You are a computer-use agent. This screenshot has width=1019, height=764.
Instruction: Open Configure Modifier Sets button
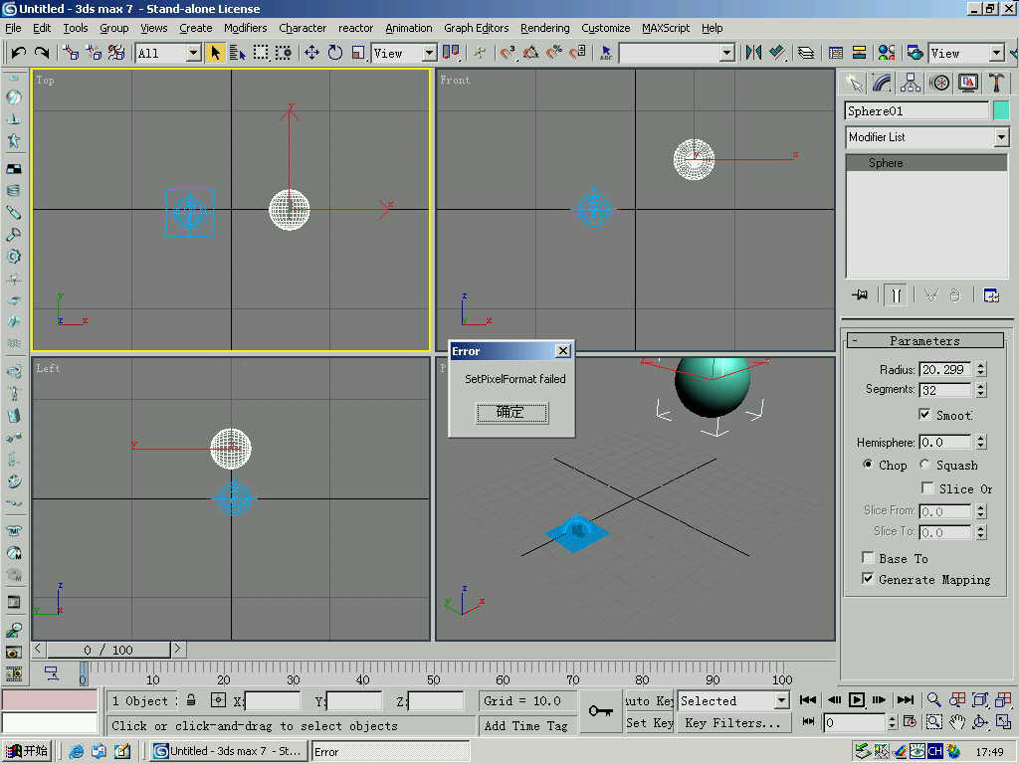click(x=991, y=294)
